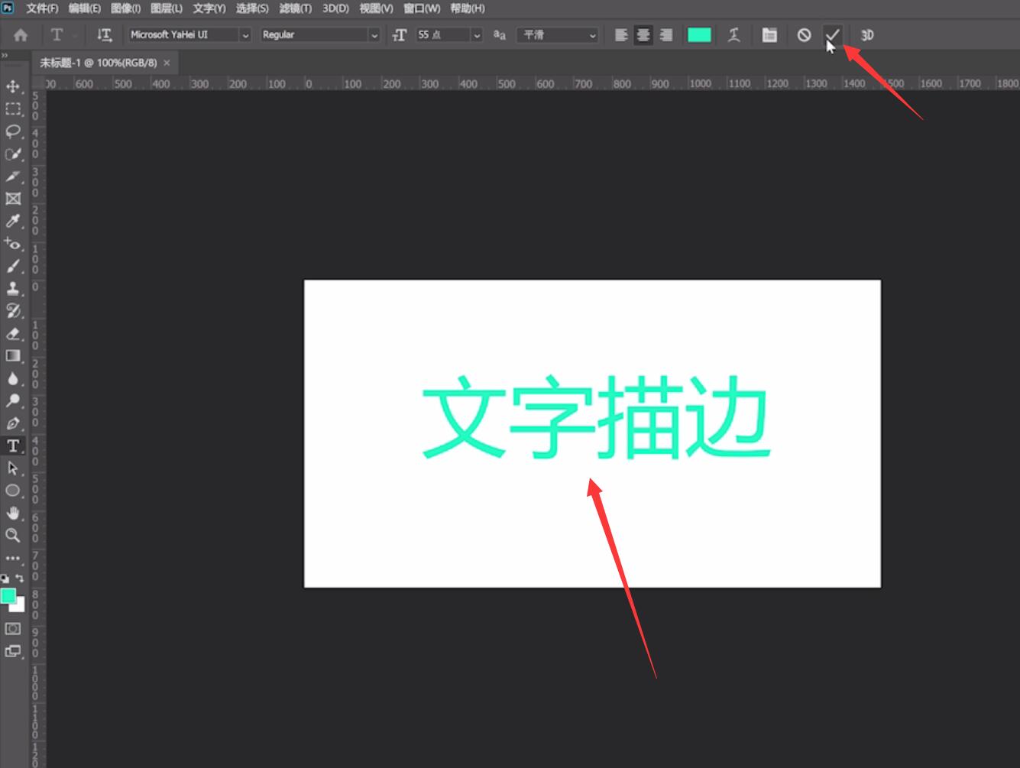Click the Home icon in options bar

tap(21, 35)
